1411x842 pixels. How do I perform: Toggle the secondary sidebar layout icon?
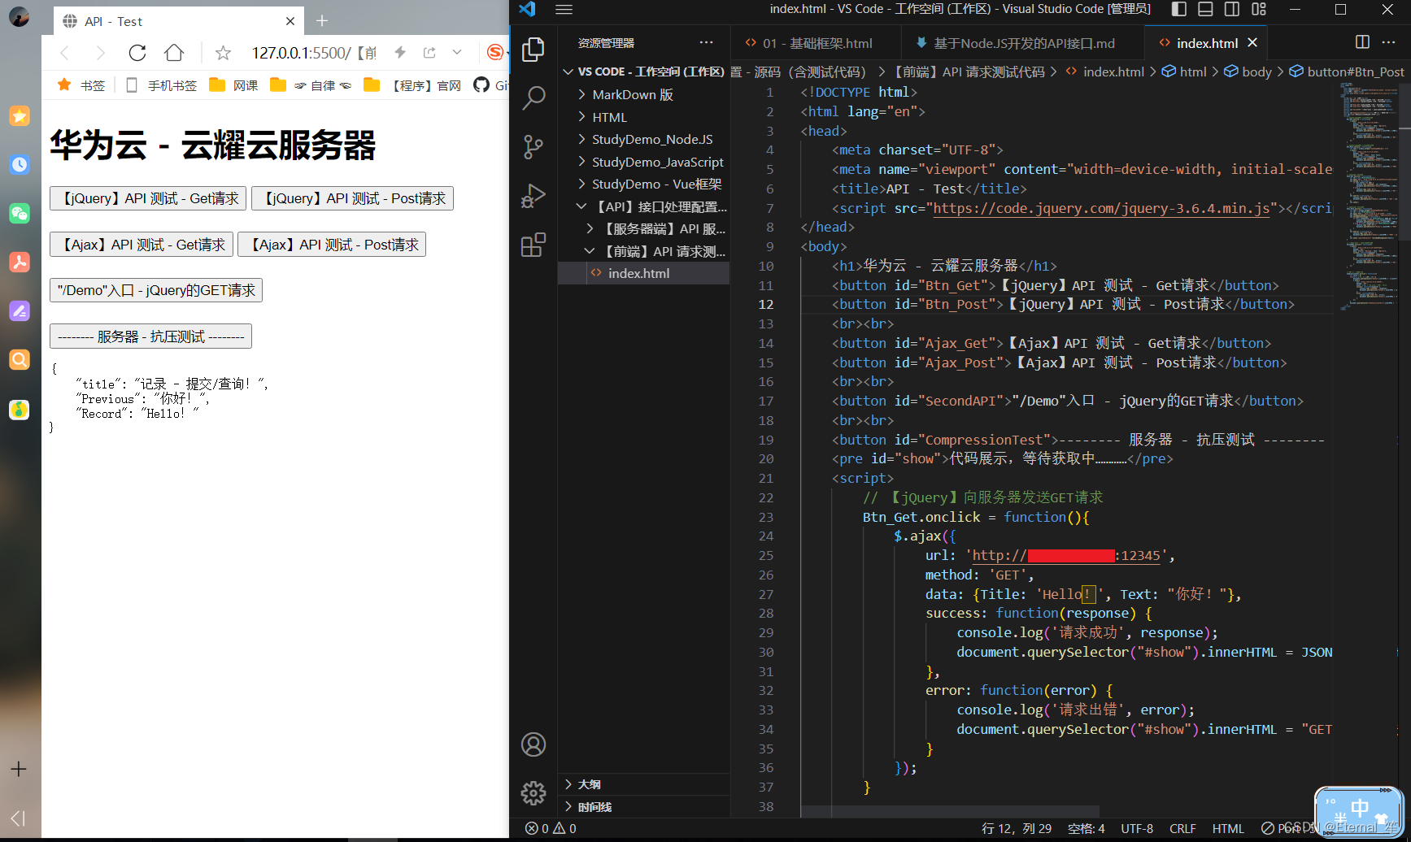pyautogui.click(x=1232, y=9)
